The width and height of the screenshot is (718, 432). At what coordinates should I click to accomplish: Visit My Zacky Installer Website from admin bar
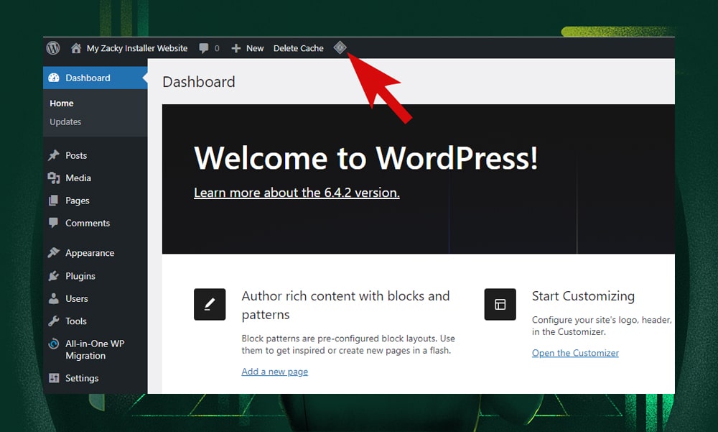(136, 48)
